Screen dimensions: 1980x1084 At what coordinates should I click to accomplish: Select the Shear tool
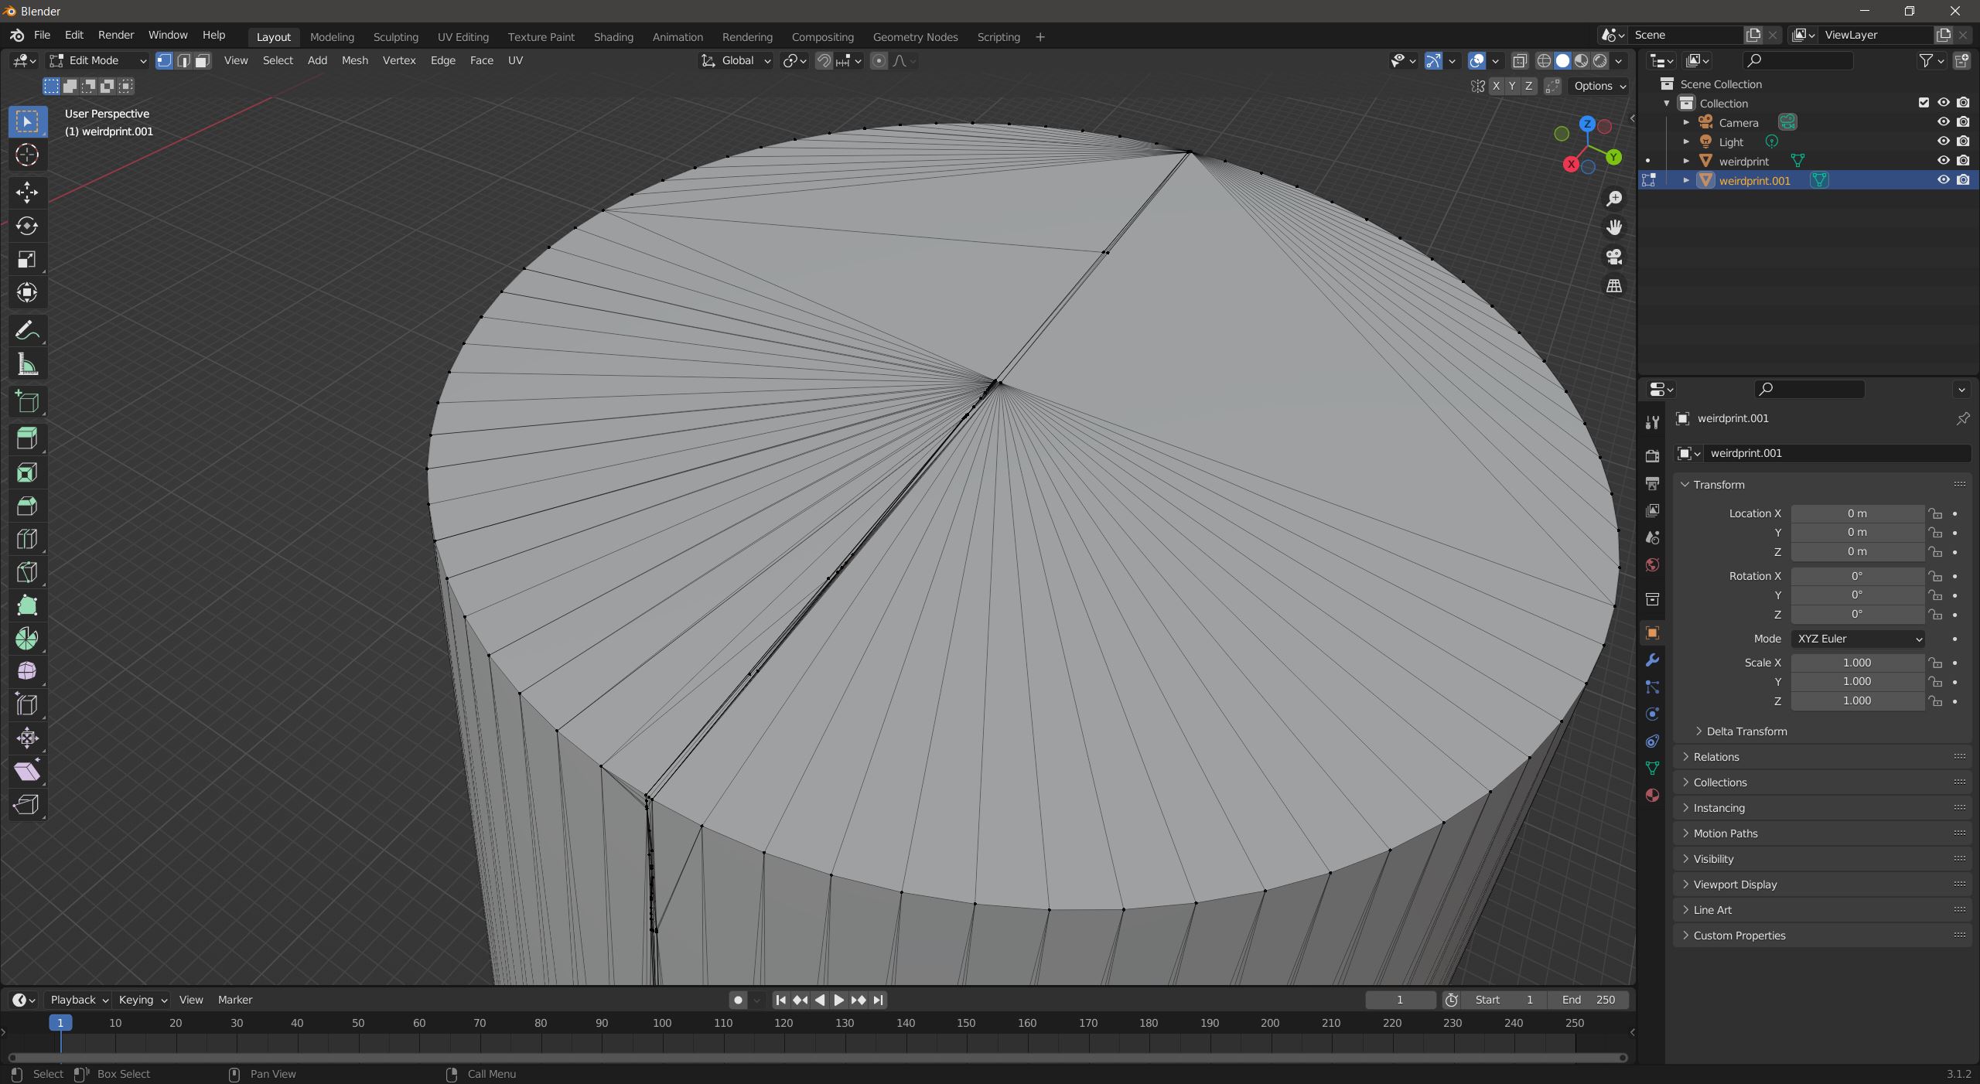(27, 771)
